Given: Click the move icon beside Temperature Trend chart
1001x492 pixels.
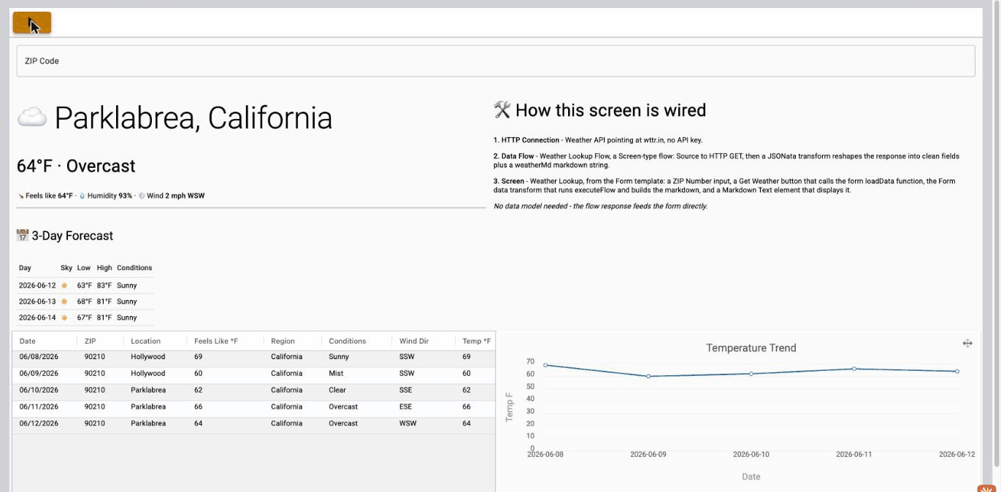Looking at the screenshot, I should tap(967, 343).
